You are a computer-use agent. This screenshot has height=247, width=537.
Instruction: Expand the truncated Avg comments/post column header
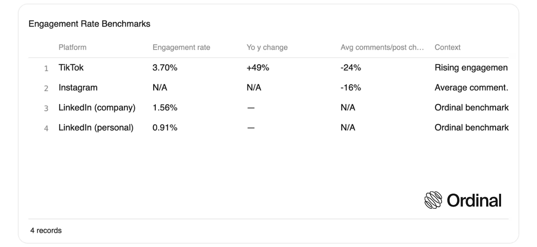(383, 47)
